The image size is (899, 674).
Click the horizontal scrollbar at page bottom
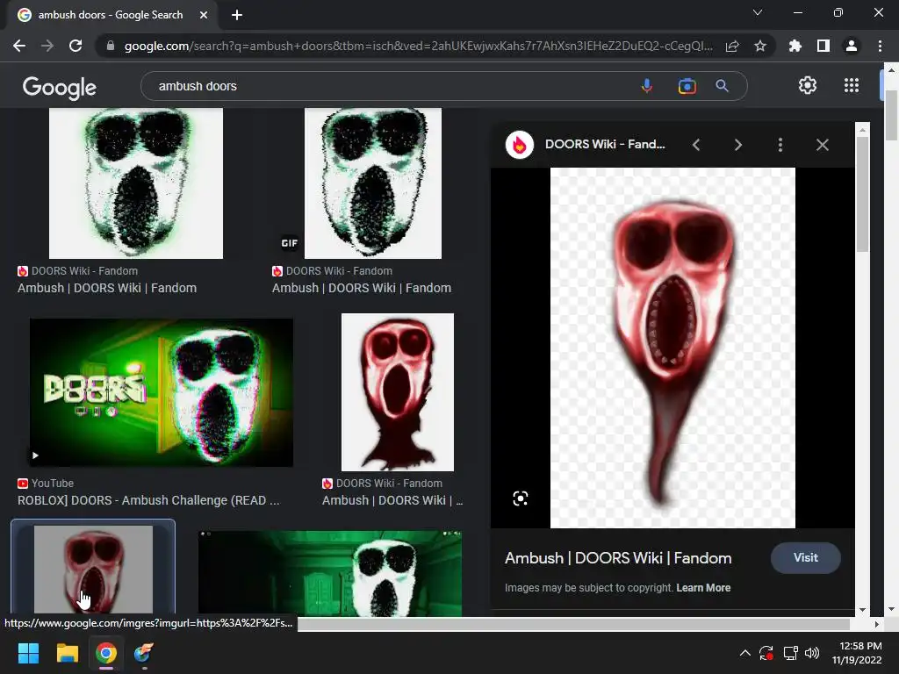573,624
